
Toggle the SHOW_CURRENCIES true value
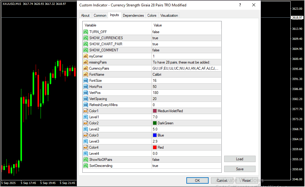186,38
